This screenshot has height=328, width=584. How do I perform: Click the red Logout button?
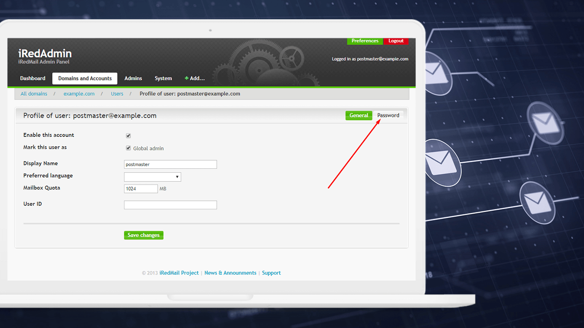coord(396,41)
